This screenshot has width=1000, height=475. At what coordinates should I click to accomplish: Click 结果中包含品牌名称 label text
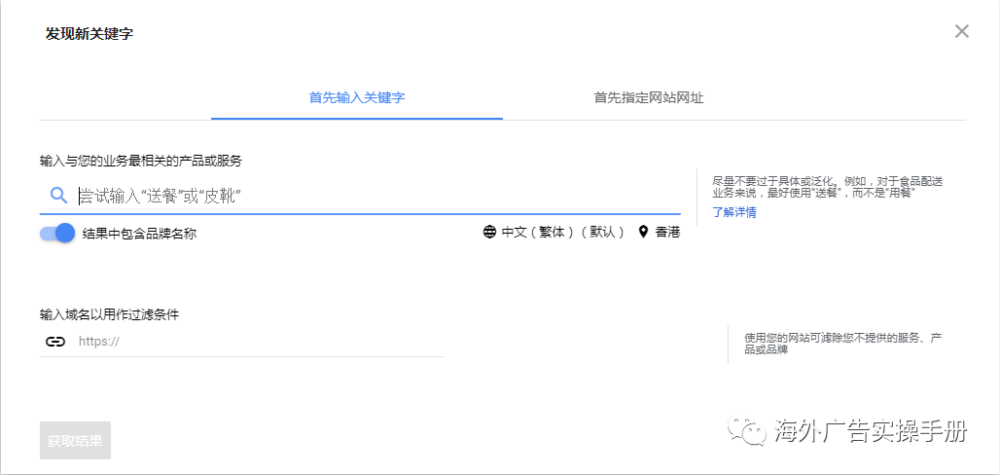tap(140, 234)
